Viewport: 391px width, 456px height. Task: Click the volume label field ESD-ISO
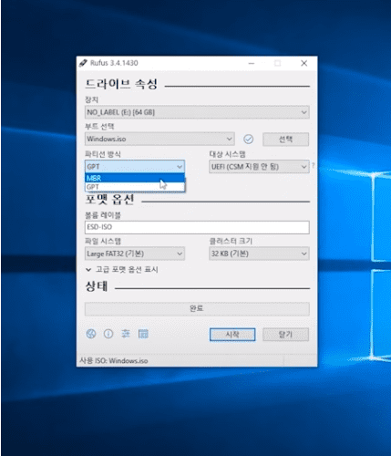pyautogui.click(x=197, y=227)
